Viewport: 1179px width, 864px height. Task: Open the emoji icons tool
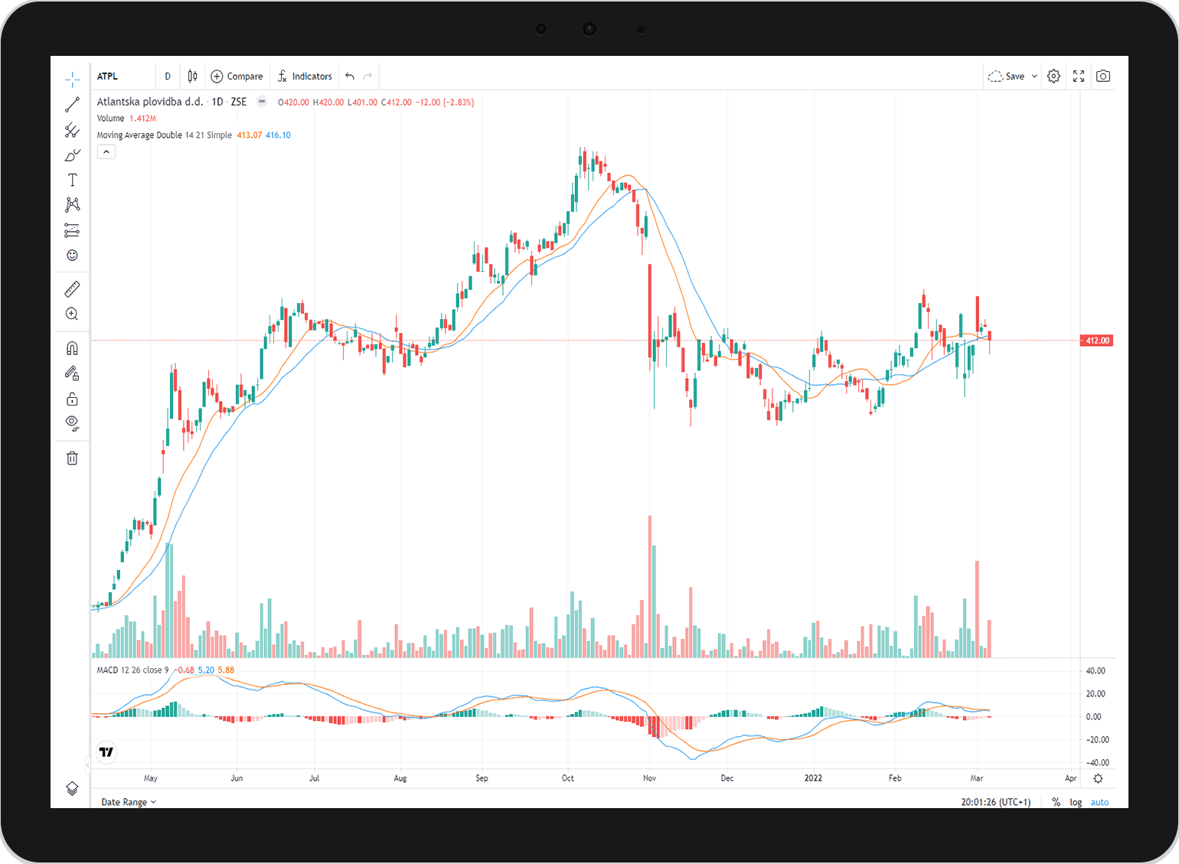pyautogui.click(x=72, y=255)
